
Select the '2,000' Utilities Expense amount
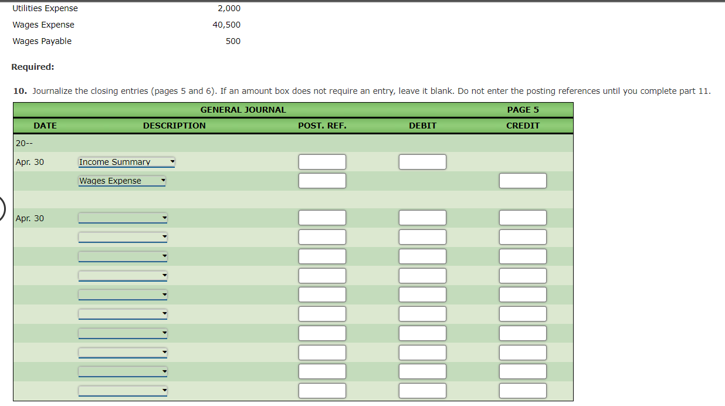coord(229,8)
